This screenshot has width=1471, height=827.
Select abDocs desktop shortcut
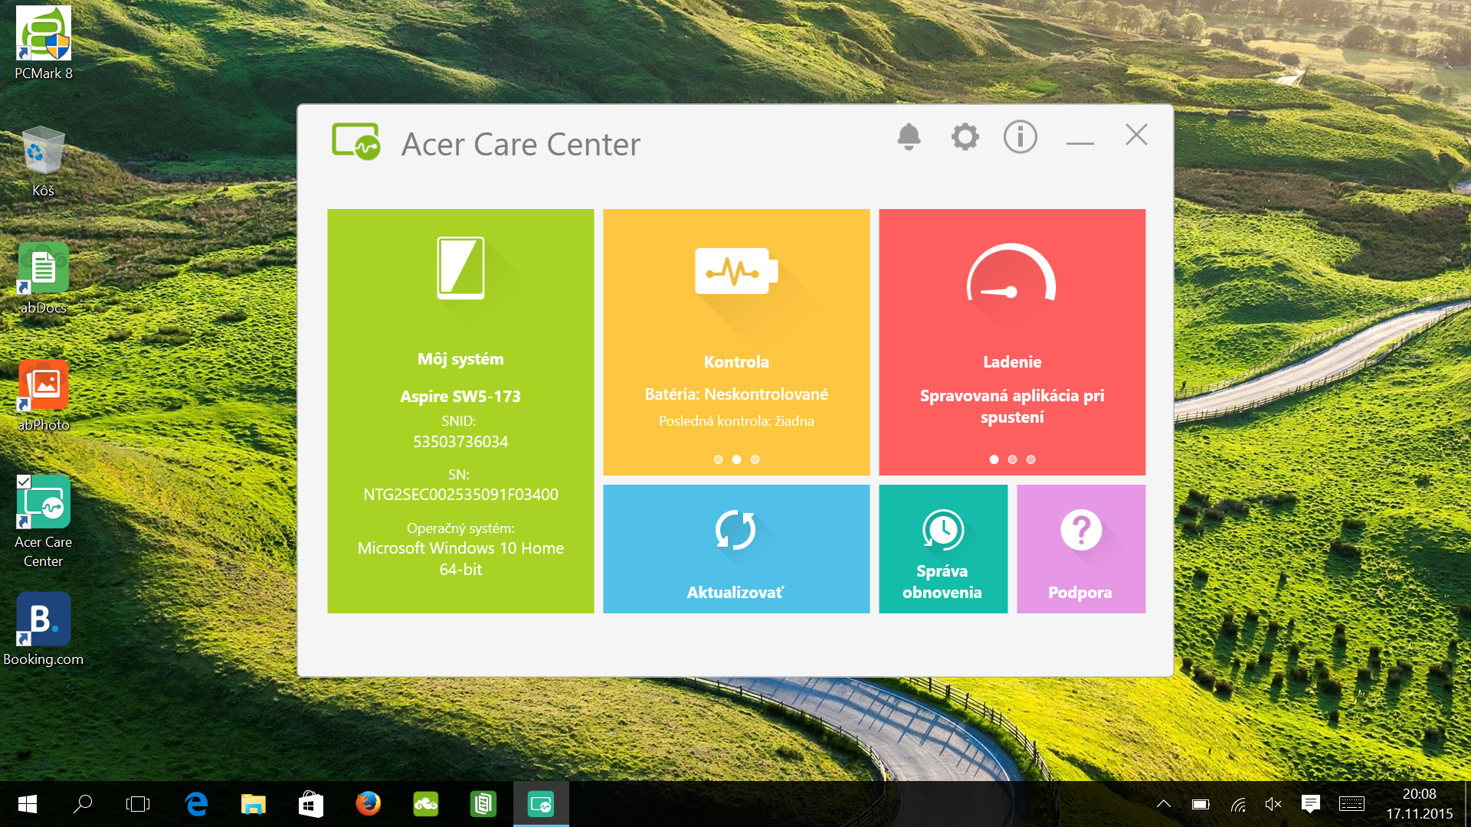click(x=44, y=278)
